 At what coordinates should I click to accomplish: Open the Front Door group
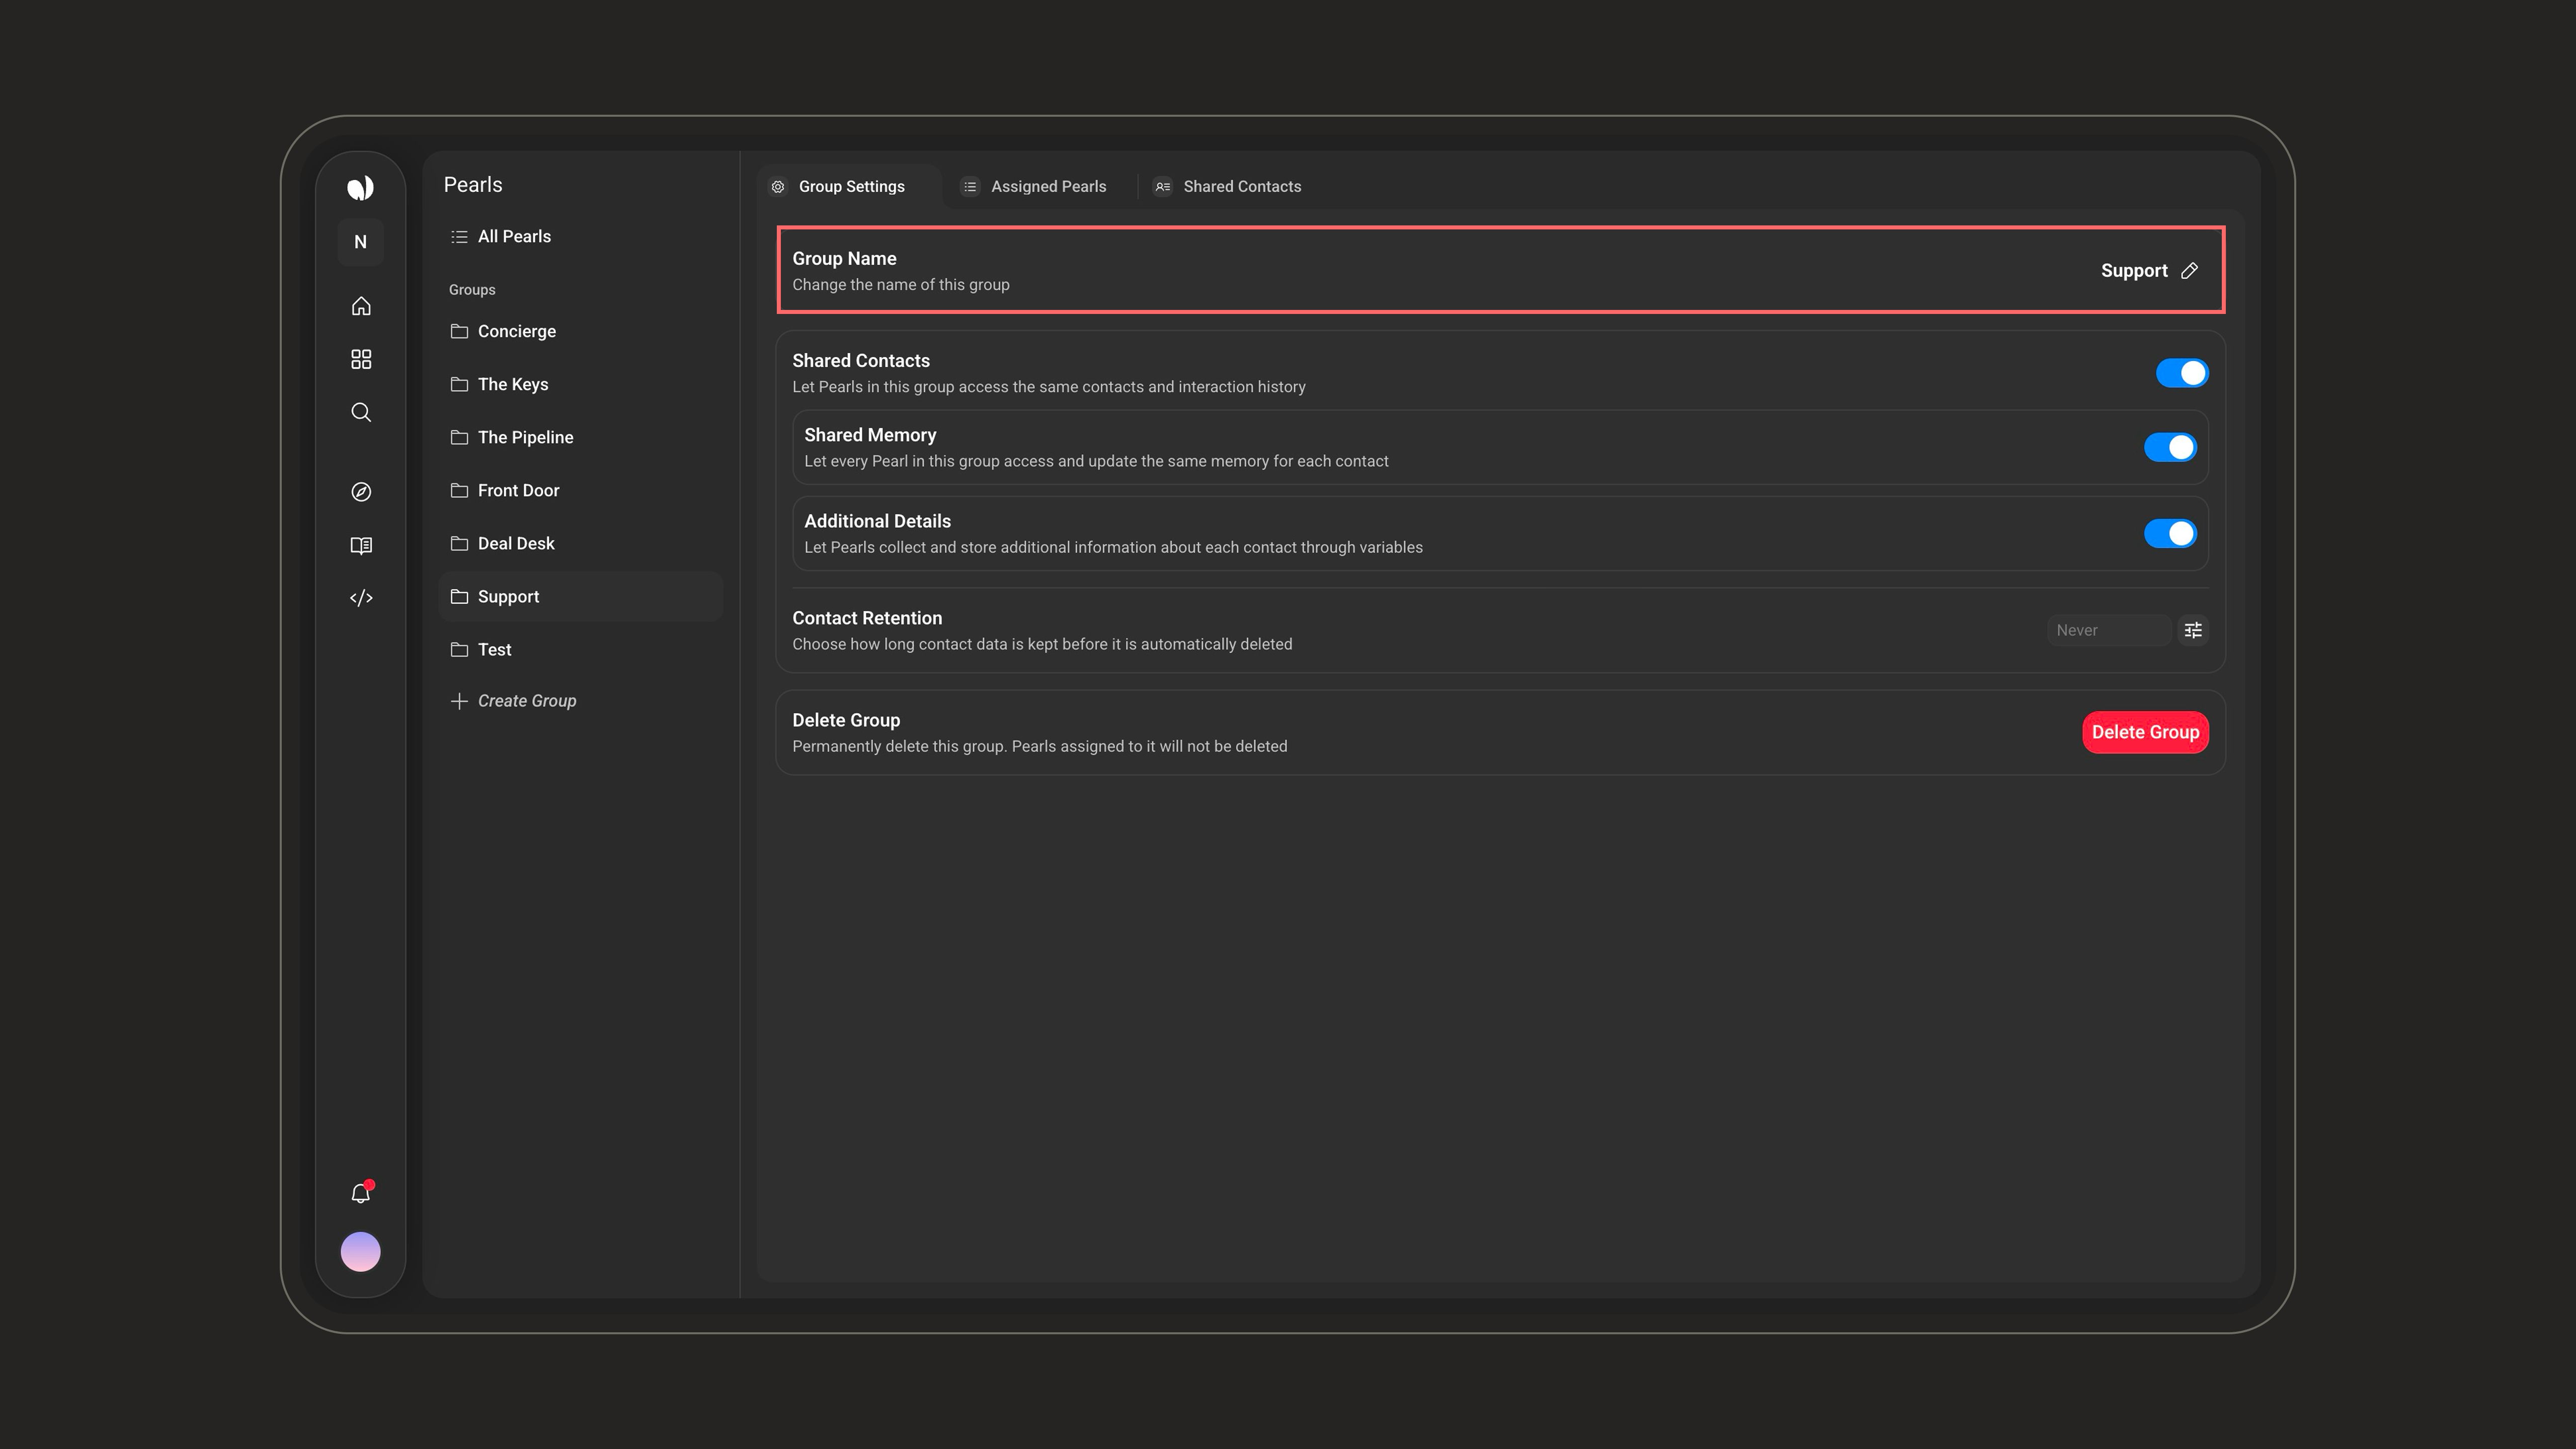(580, 490)
